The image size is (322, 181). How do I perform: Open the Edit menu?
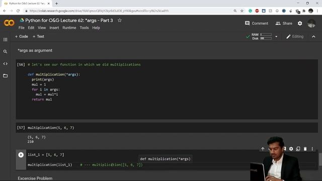point(31,28)
